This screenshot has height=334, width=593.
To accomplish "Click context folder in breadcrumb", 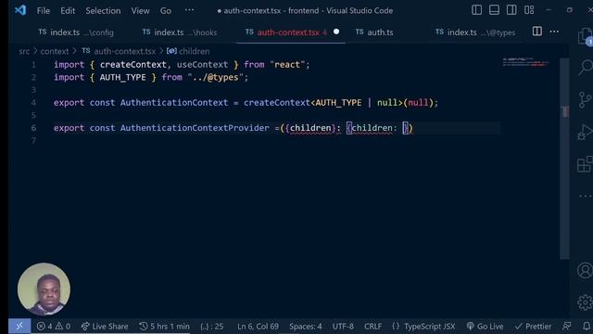I will point(55,51).
